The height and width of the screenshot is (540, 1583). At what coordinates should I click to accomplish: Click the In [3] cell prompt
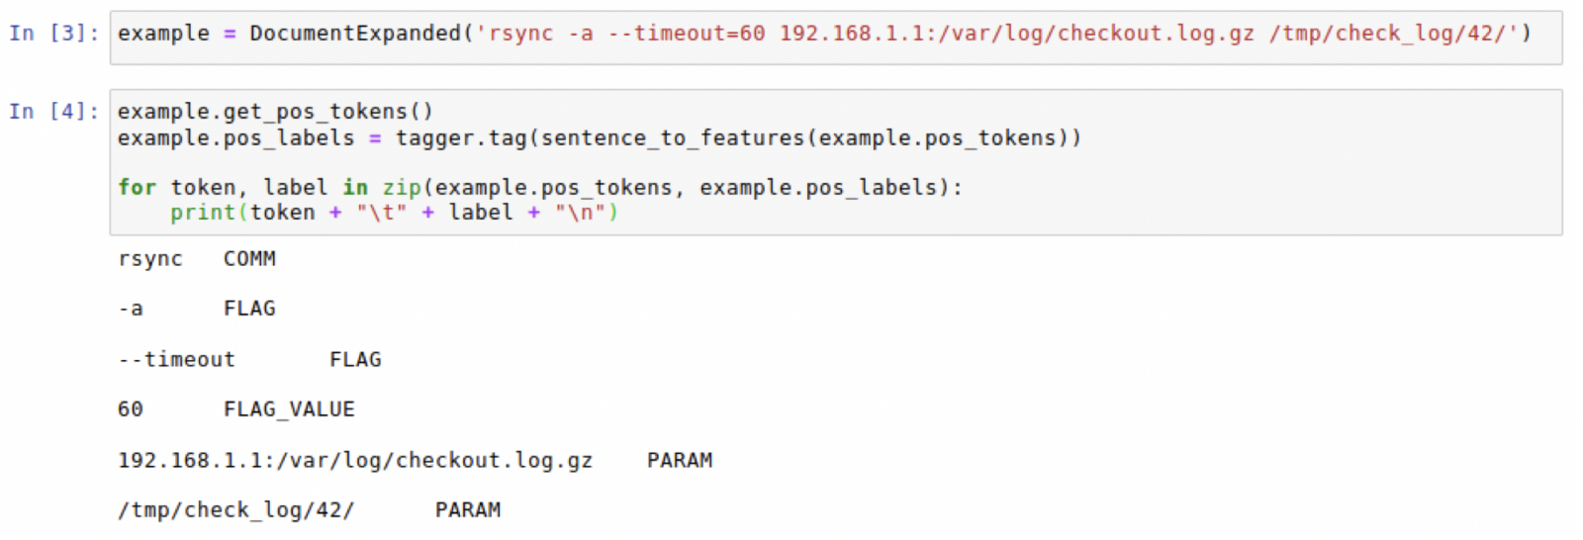(53, 34)
